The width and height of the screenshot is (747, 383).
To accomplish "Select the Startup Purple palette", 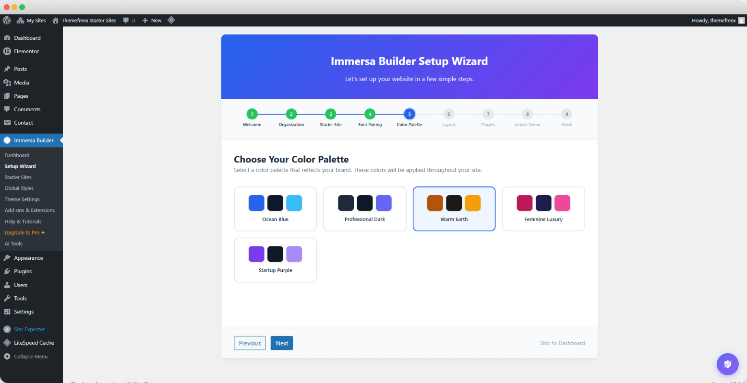I will (275, 260).
